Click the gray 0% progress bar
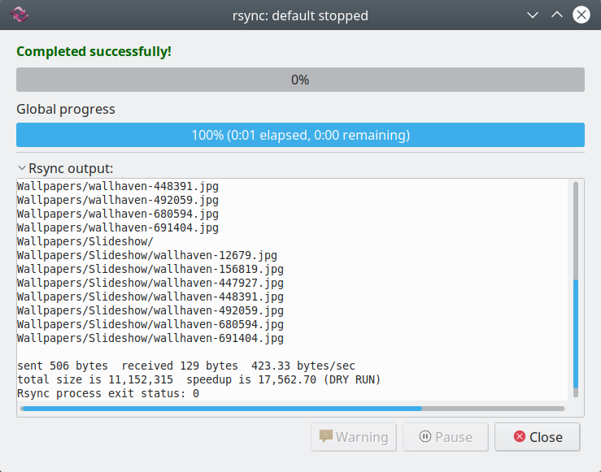 pyautogui.click(x=300, y=80)
